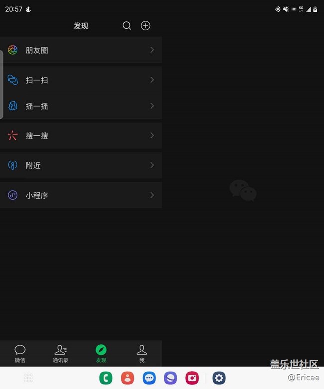Tap the 扫一扫 scan icon
Image resolution: width=324 pixels, height=389 pixels.
pos(13,80)
